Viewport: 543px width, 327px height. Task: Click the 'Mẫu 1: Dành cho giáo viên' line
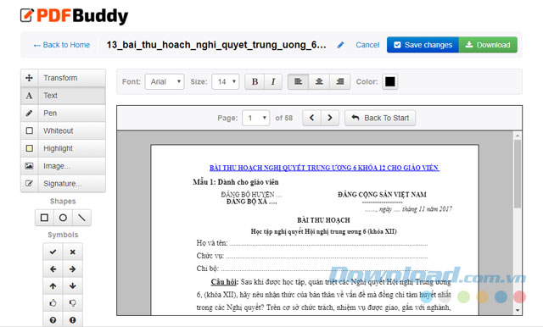pos(236,182)
